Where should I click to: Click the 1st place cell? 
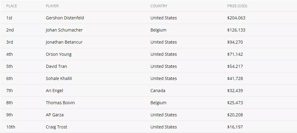[9, 18]
